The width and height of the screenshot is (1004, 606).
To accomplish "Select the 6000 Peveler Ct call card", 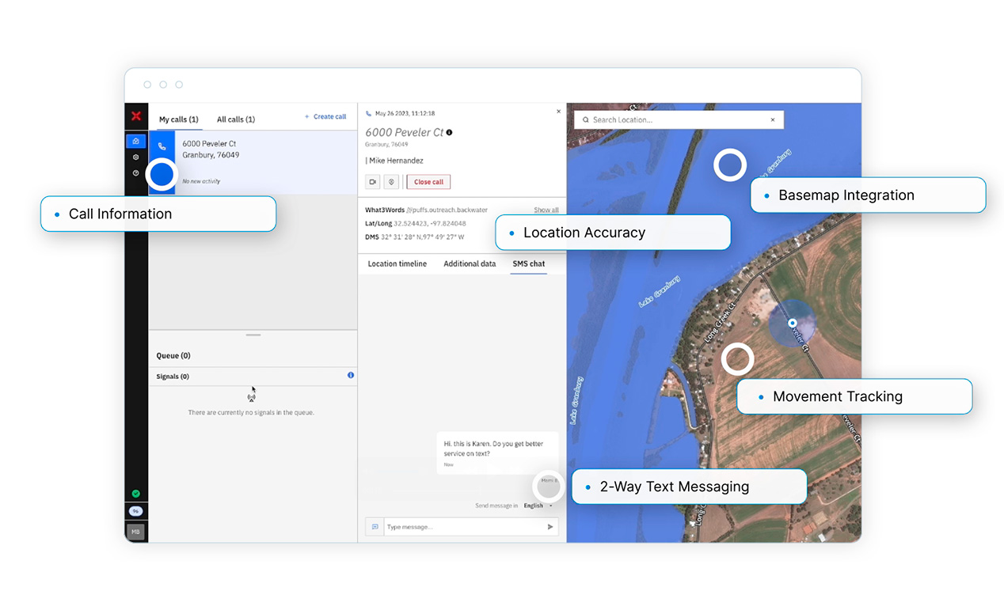I will pyautogui.click(x=253, y=162).
